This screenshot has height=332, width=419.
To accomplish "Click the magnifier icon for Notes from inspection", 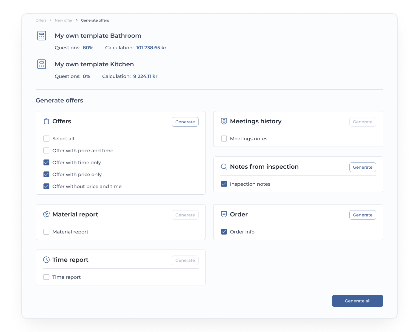I will [224, 167].
